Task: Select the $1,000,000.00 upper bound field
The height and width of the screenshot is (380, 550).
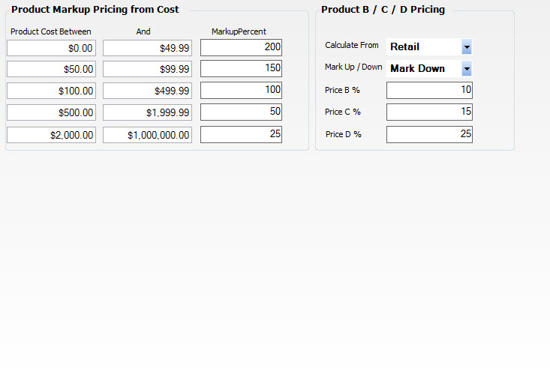Action: point(147,135)
